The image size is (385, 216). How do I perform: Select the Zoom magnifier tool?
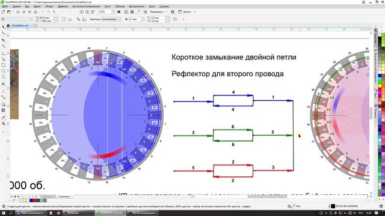point(4,46)
